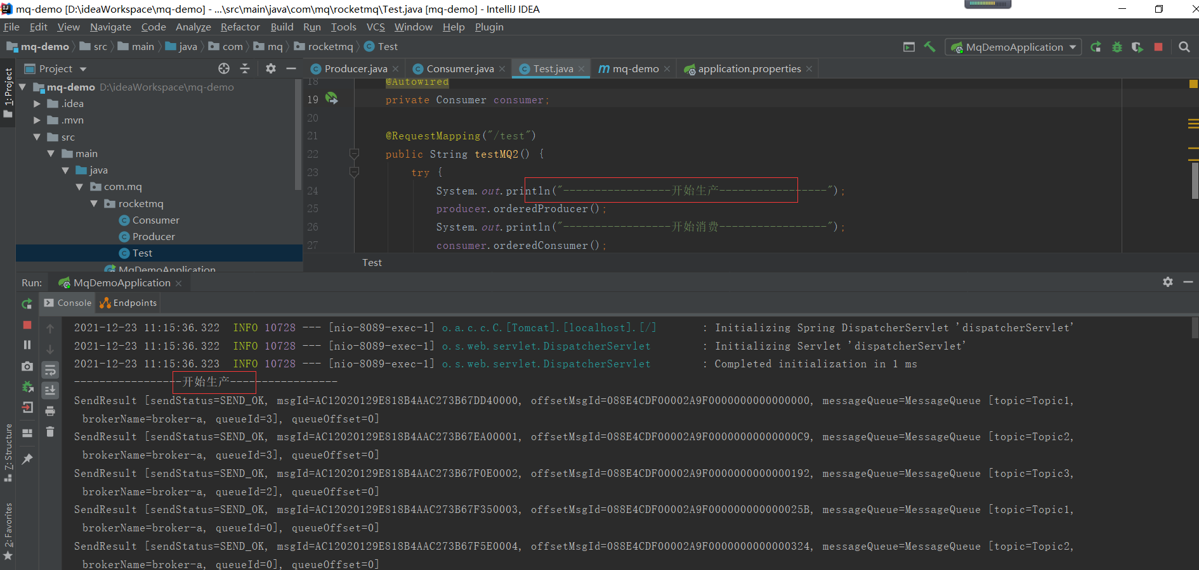Toggle the 2: Favorites tool window
This screenshot has width=1199, height=570.
coord(8,531)
